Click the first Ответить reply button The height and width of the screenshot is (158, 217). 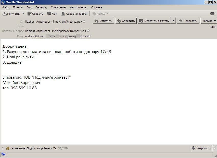(x=104, y=21)
